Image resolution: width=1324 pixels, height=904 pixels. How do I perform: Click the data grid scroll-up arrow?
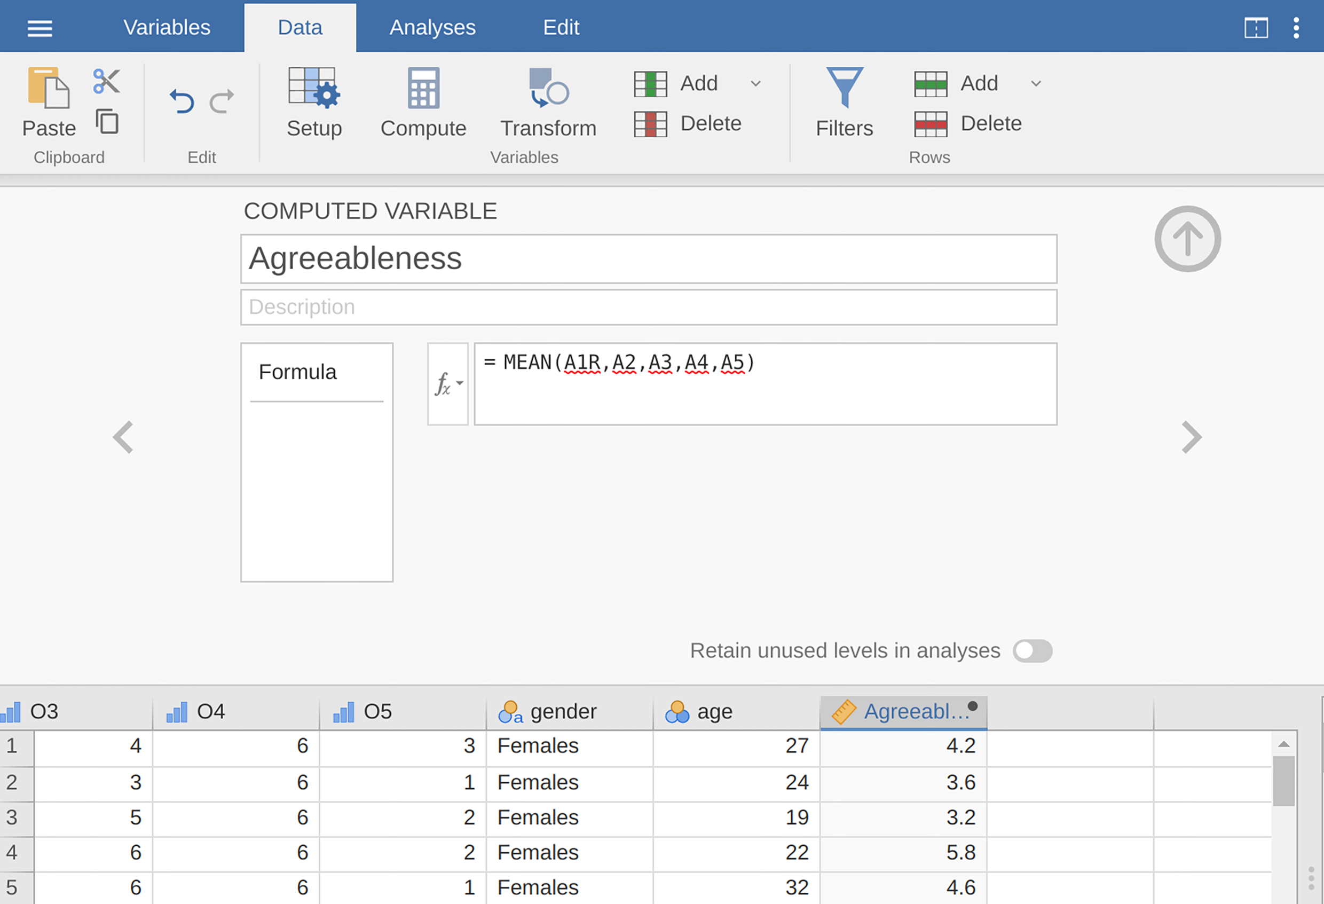pyautogui.click(x=1283, y=744)
